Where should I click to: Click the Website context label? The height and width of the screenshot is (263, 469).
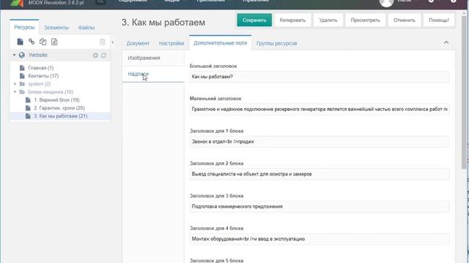click(x=38, y=55)
